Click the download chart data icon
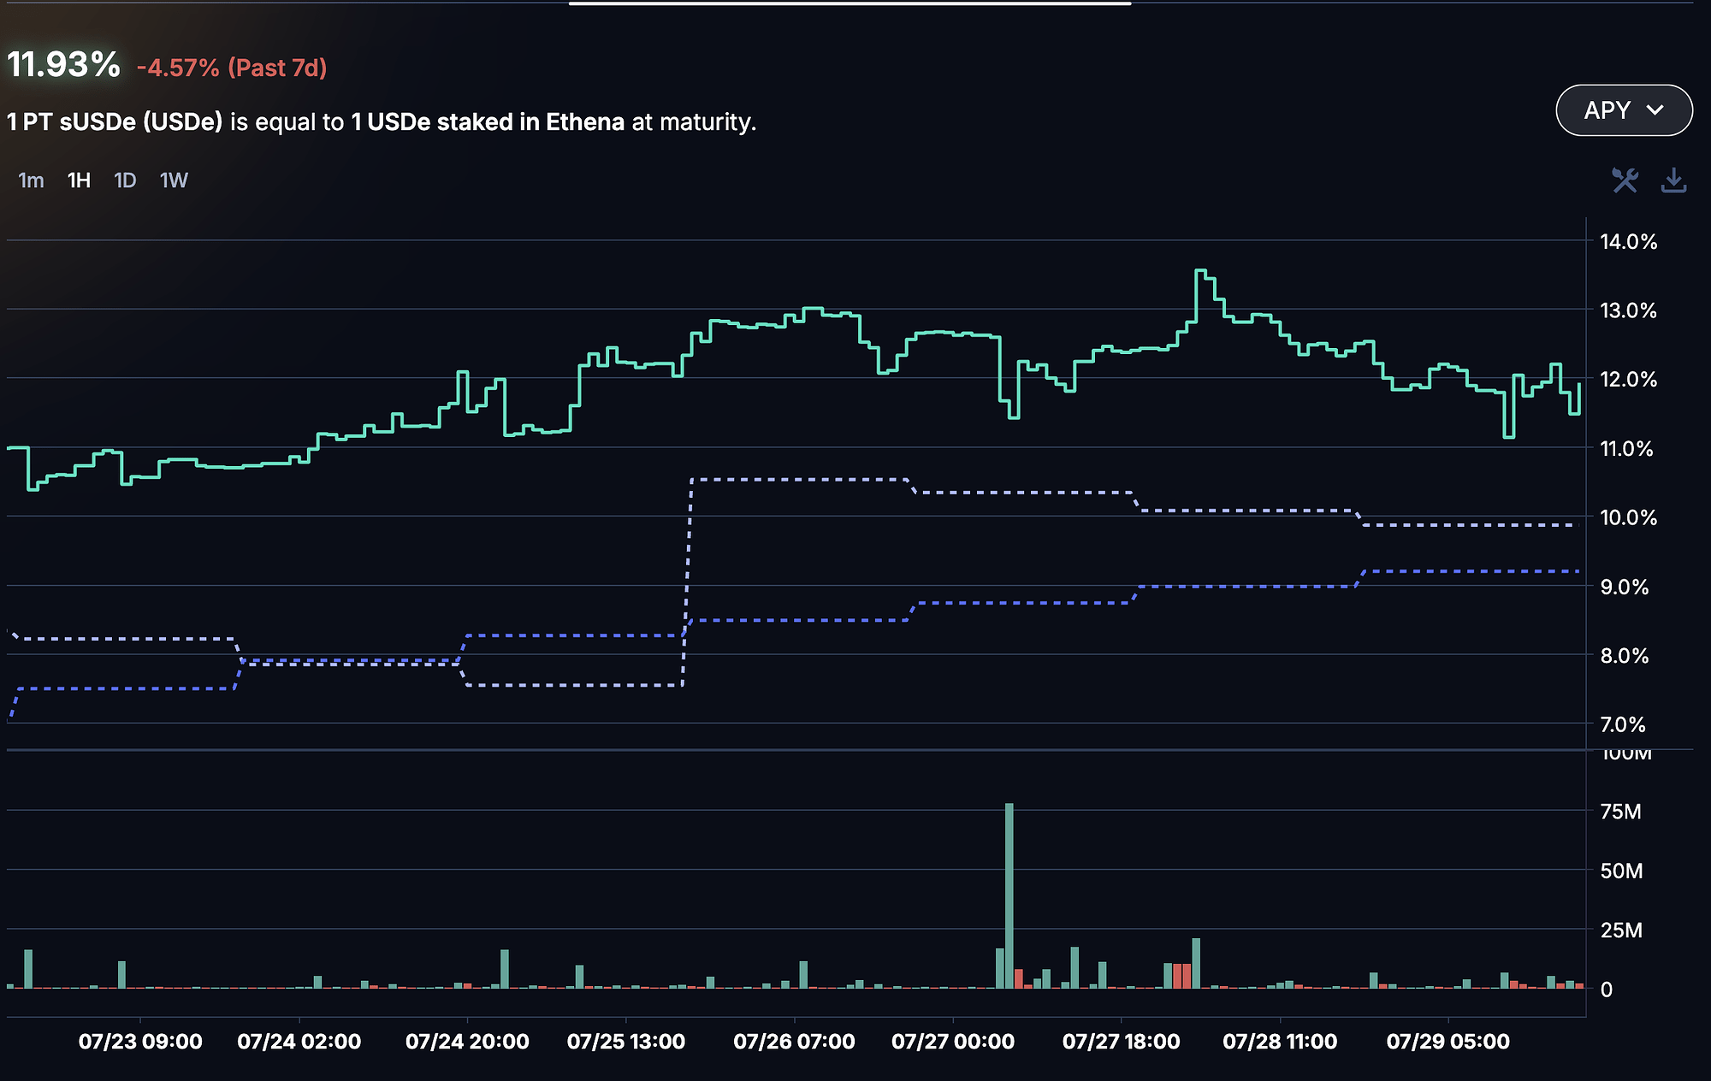Screen dimensions: 1711x1081 point(1673,180)
